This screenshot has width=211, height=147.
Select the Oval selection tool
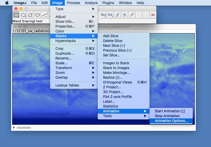point(24,15)
